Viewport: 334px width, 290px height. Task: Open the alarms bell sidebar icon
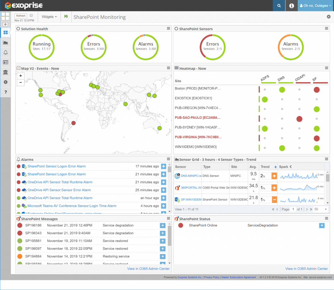[6, 53]
